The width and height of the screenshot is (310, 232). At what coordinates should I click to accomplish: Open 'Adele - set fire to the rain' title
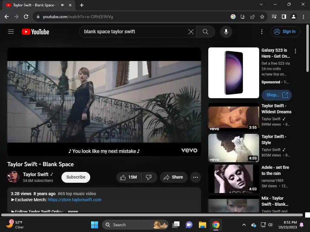[275, 170]
